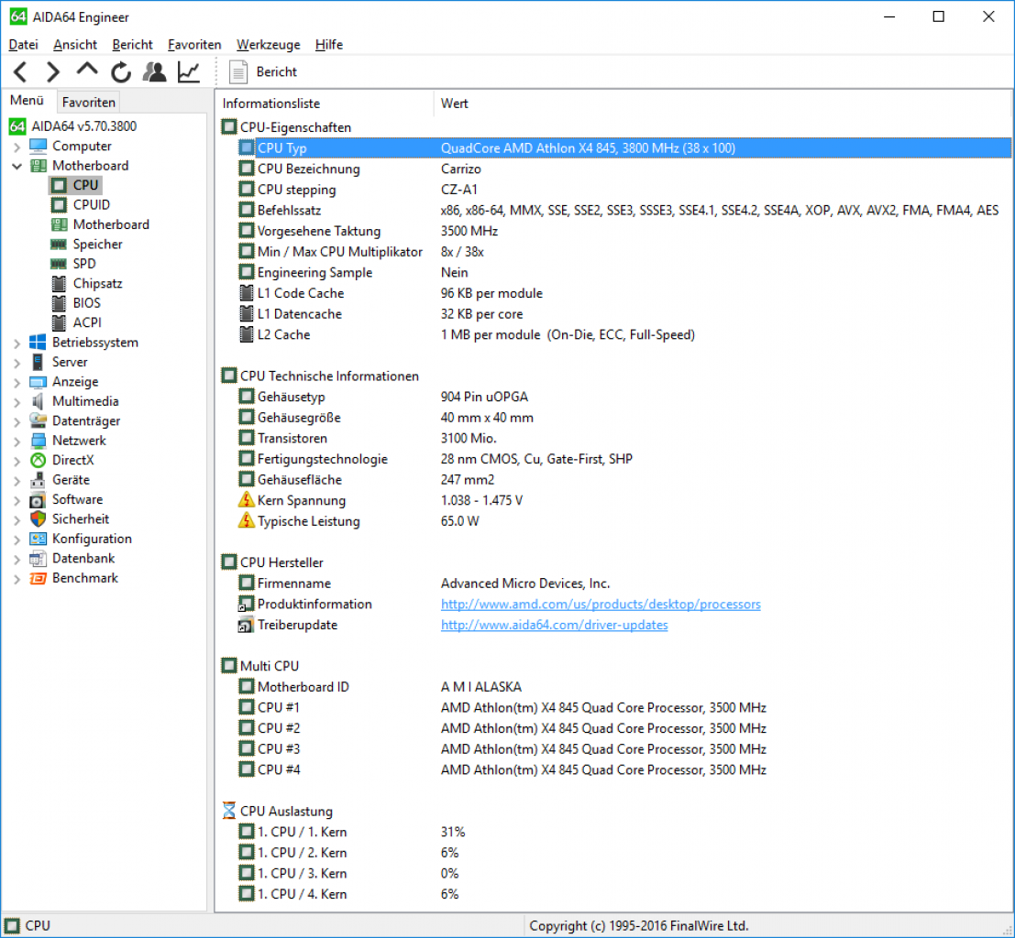Expand the Datenträger node

(17, 421)
